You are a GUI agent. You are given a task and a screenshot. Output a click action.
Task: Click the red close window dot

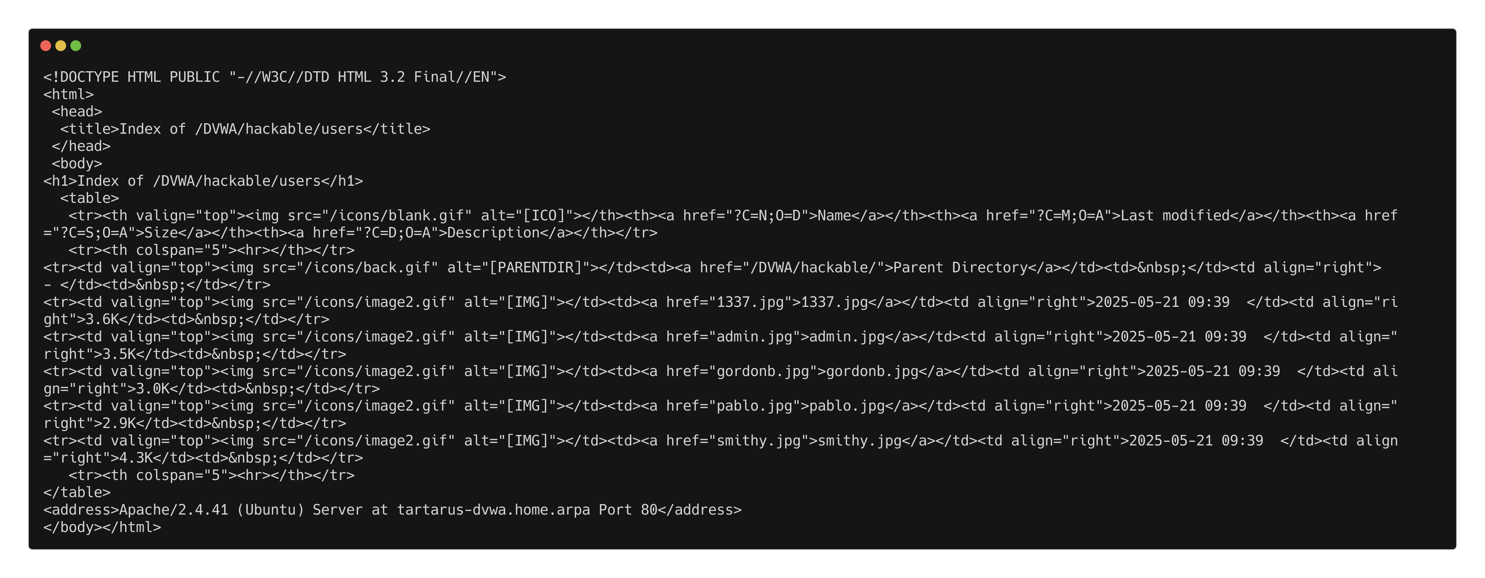46,45
